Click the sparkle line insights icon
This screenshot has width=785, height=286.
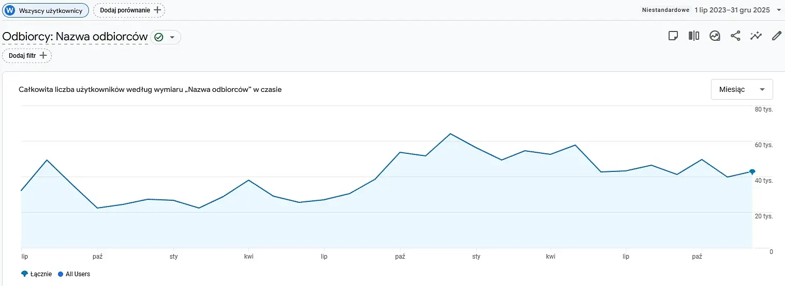click(756, 36)
